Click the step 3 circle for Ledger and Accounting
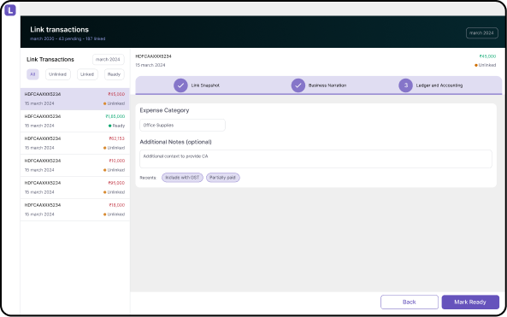This screenshot has width=507, height=317. (405, 85)
